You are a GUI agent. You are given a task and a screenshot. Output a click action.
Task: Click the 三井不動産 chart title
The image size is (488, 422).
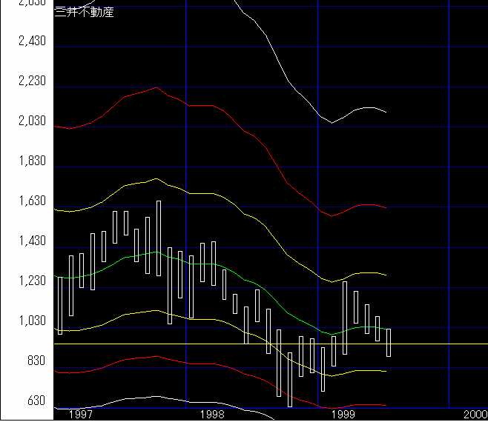tap(85, 12)
